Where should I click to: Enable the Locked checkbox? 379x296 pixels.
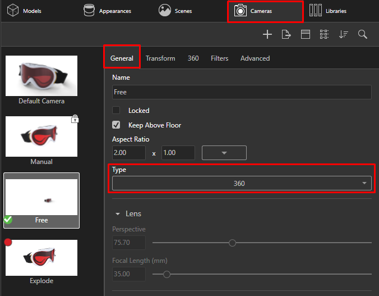pyautogui.click(x=117, y=111)
